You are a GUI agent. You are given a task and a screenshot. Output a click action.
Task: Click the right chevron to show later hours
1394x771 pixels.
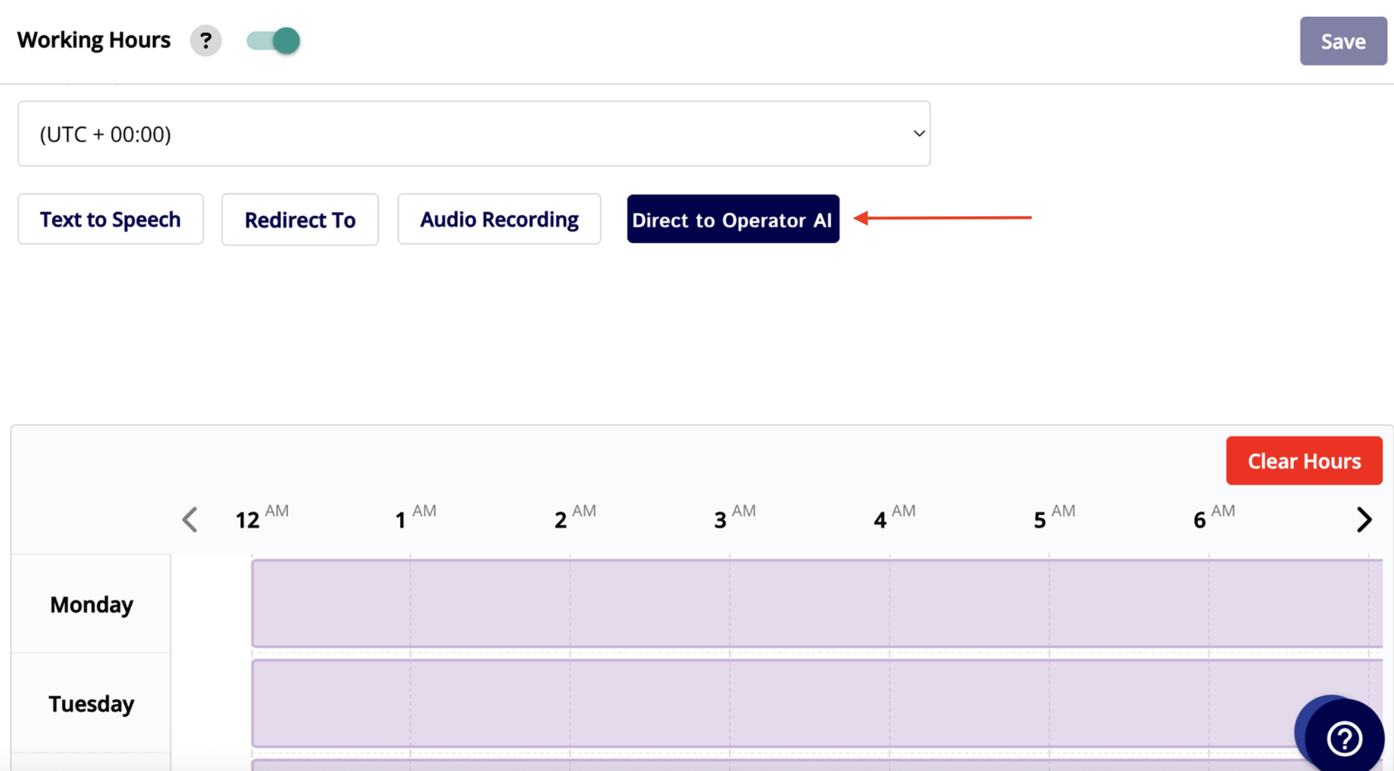point(1364,519)
